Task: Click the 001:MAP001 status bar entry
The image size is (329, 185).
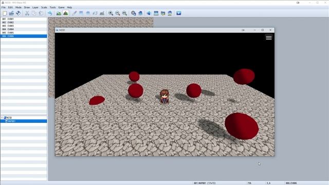Action: tap(205, 183)
